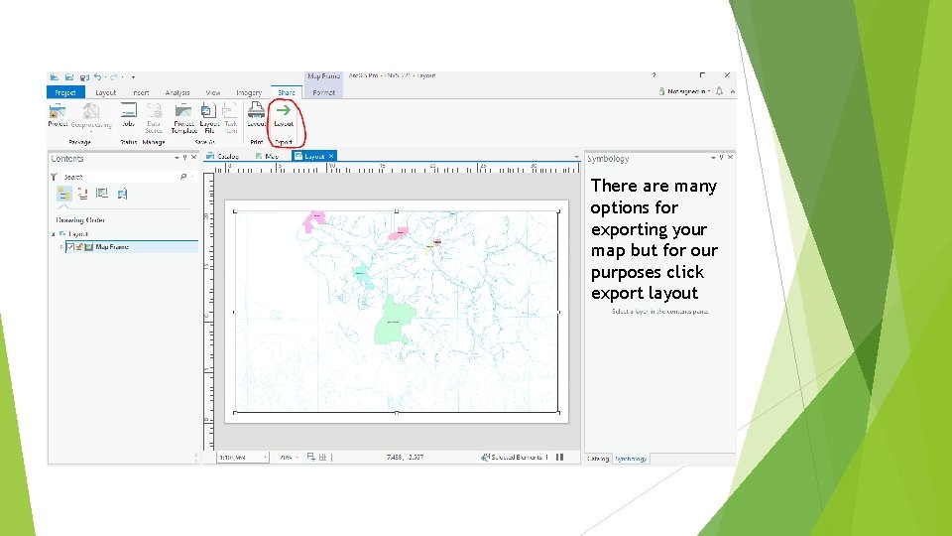Screen dimensions: 952x536
Task: Switch to the Catalog pane tab at bottom
Action: [x=597, y=459]
